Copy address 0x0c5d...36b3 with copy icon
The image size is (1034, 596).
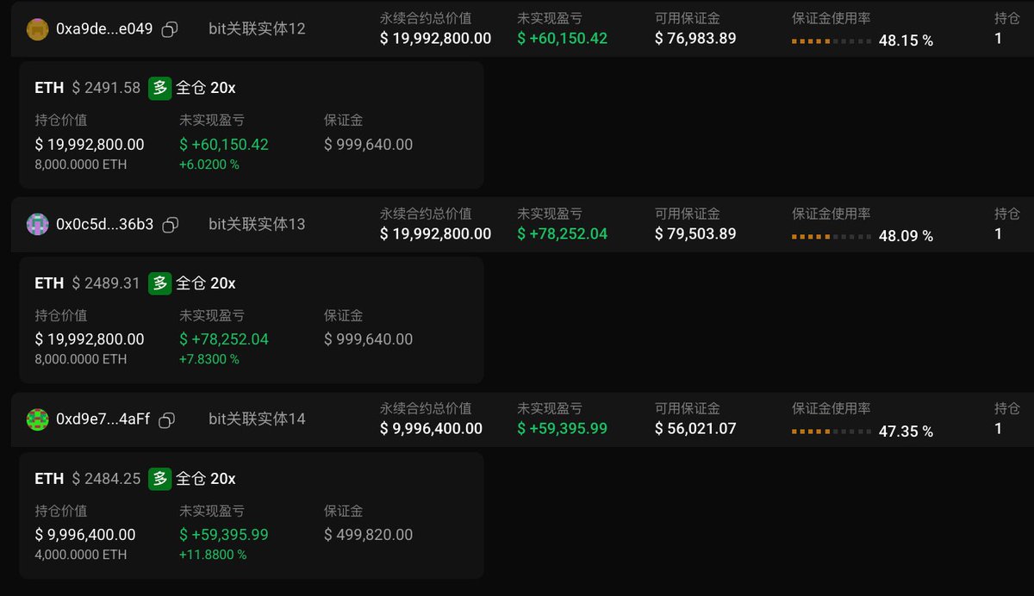[170, 225]
